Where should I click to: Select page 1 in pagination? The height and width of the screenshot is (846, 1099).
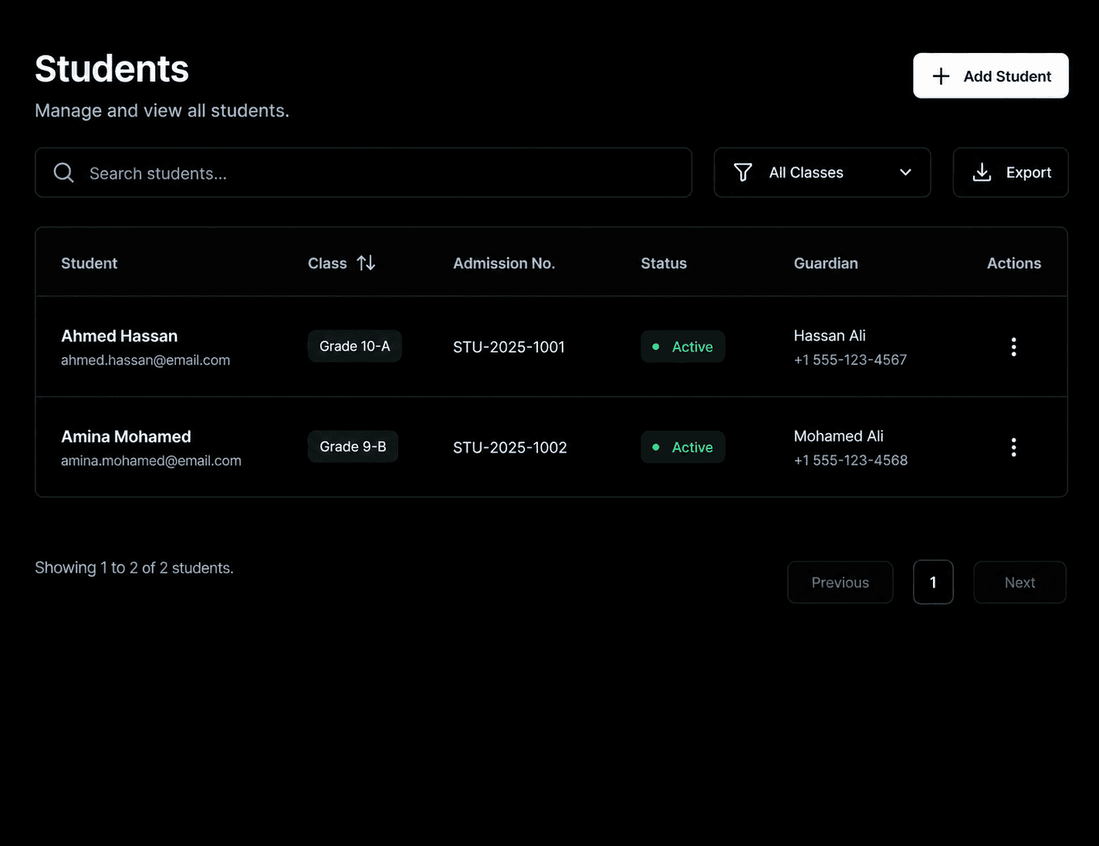coord(933,582)
